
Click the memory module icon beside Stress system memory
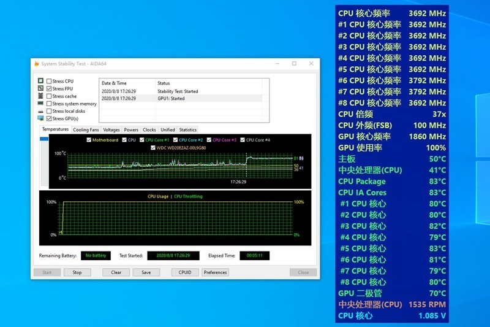click(x=40, y=103)
